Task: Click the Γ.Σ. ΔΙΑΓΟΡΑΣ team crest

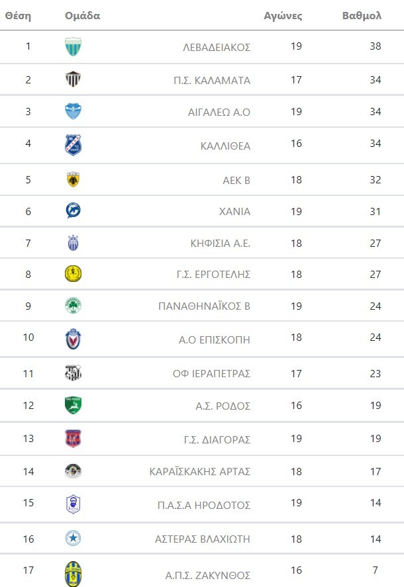Action: coord(73,438)
